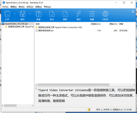Click file list scroll right arrow
137x113 pixels.
click(134, 85)
